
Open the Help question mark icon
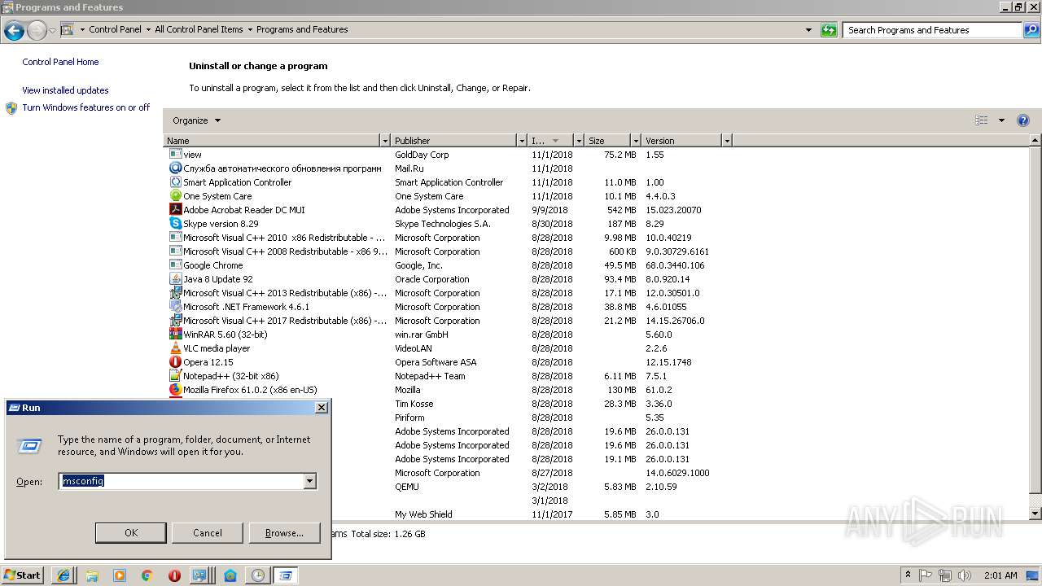pyautogui.click(x=1023, y=120)
